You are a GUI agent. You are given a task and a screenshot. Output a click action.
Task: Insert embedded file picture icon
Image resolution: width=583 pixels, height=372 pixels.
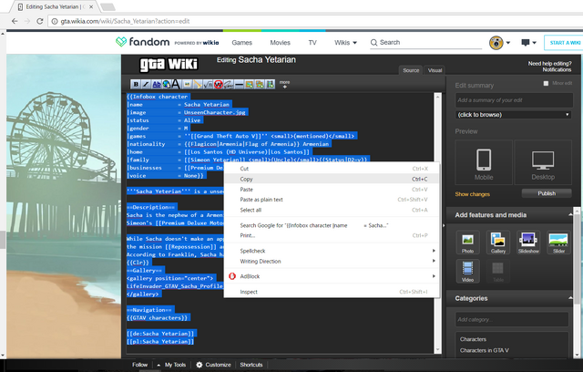coord(187,85)
